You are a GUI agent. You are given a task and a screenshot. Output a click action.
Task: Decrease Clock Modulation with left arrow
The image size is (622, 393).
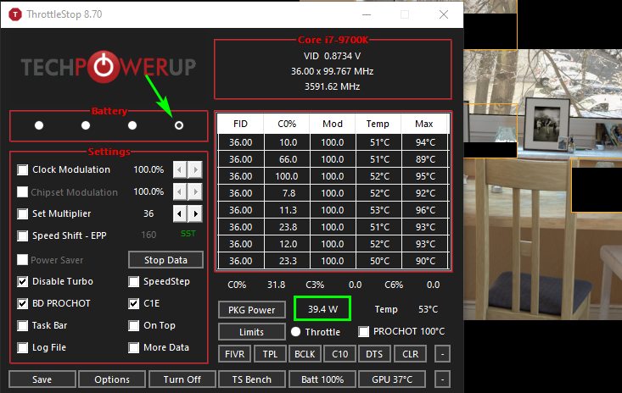tap(180, 169)
